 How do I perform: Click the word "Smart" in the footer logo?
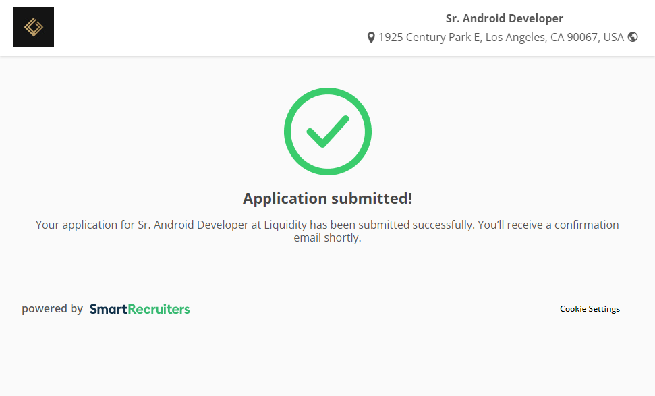click(x=109, y=309)
